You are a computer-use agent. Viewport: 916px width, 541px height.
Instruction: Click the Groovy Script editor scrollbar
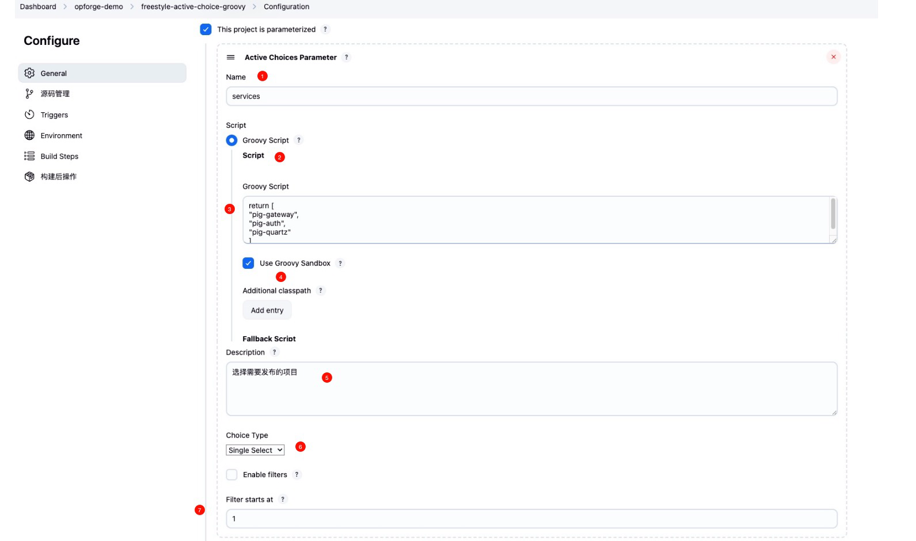pyautogui.click(x=833, y=214)
